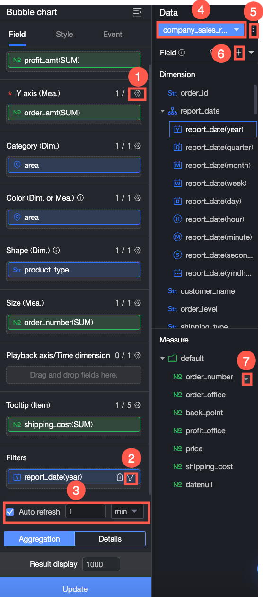Open order_number measure dropdown arrow
The height and width of the screenshot is (597, 263).
(246, 378)
